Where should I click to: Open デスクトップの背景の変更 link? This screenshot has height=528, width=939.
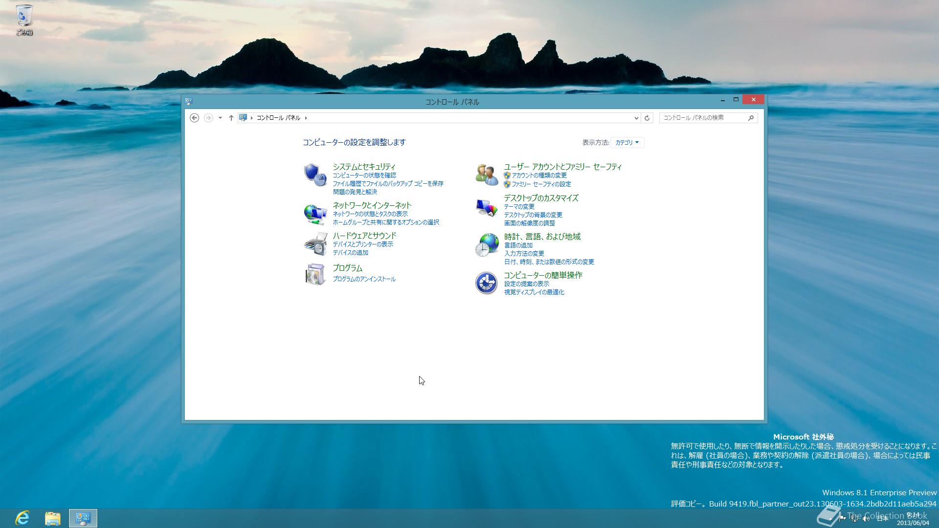point(533,215)
